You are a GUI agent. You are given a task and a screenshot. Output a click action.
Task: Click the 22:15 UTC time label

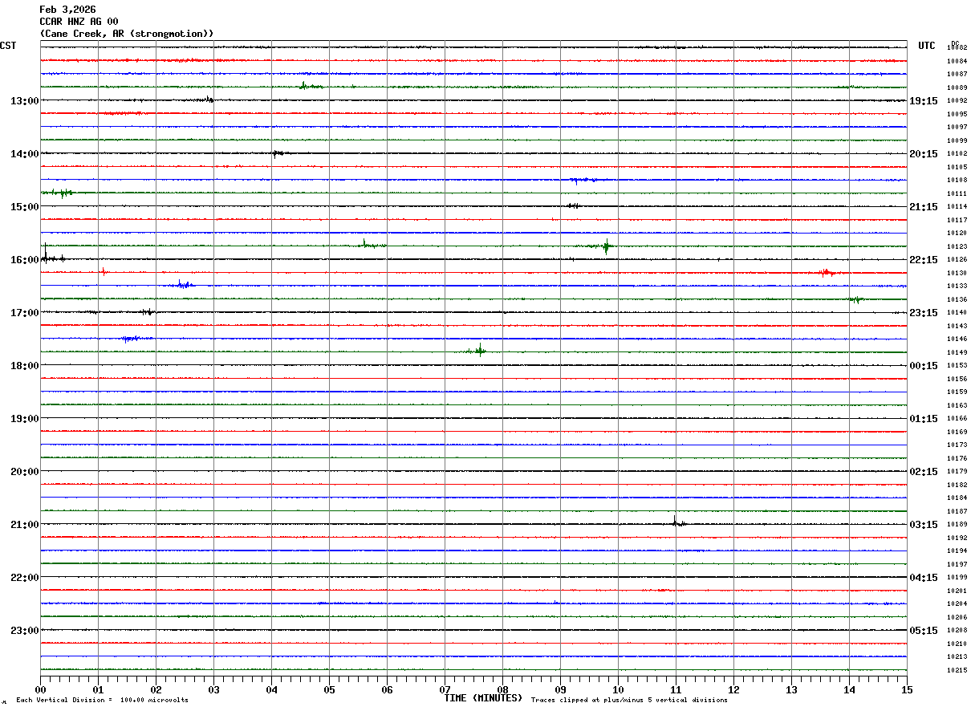coord(924,260)
